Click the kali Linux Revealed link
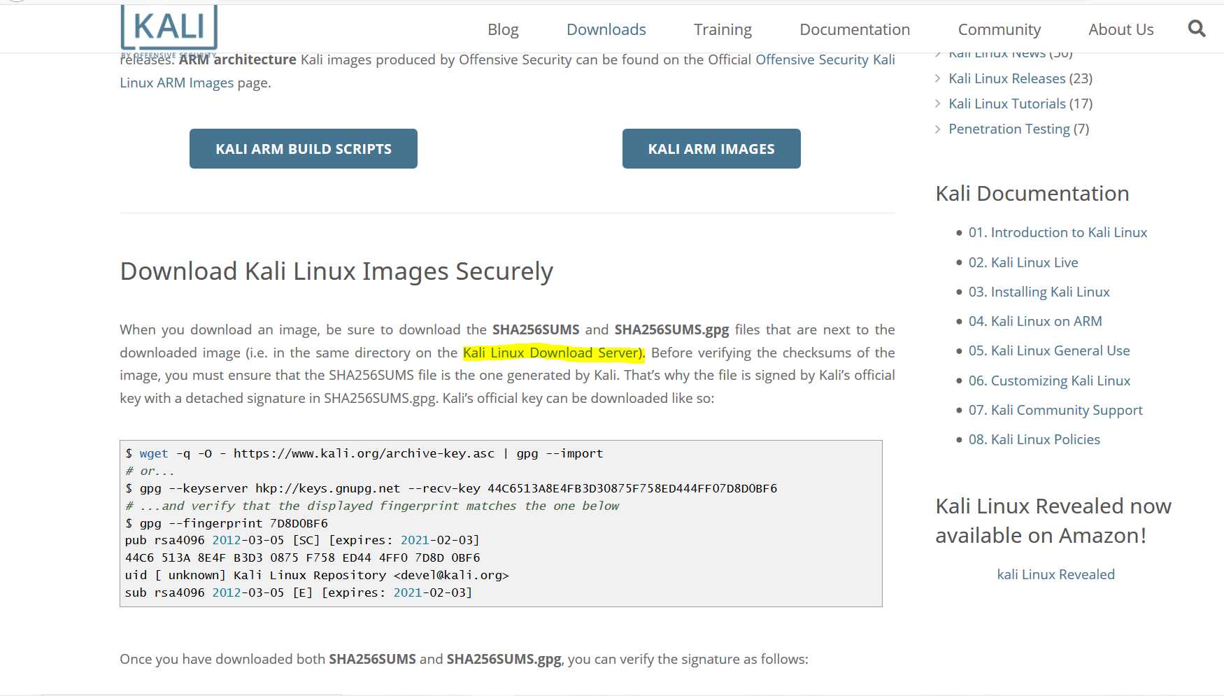 coord(1055,574)
